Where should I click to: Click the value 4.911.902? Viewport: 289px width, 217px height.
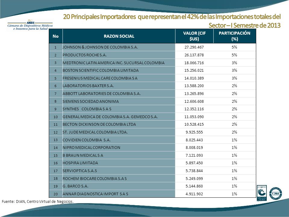pyautogui.click(x=194, y=194)
